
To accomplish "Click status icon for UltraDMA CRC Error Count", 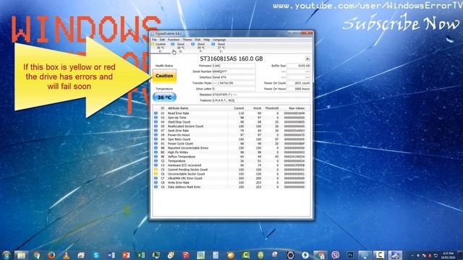I will 156,178.
